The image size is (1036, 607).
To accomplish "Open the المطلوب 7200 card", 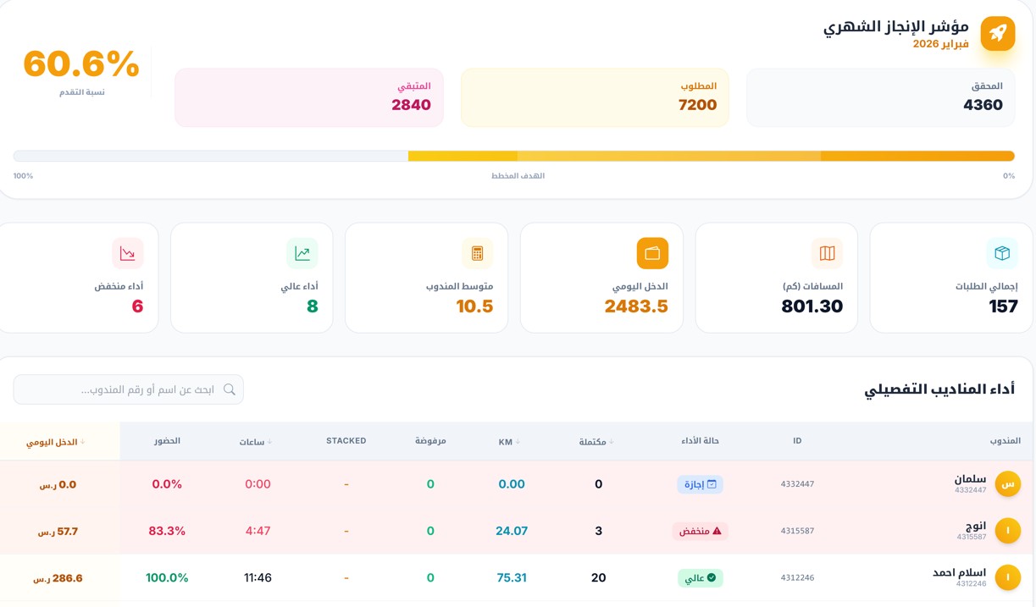I will [595, 97].
